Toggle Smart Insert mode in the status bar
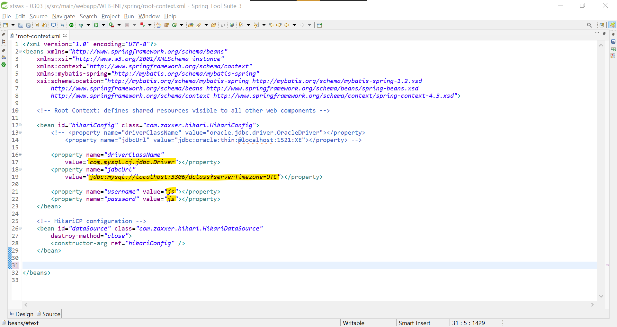The height and width of the screenshot is (327, 617). (x=414, y=323)
